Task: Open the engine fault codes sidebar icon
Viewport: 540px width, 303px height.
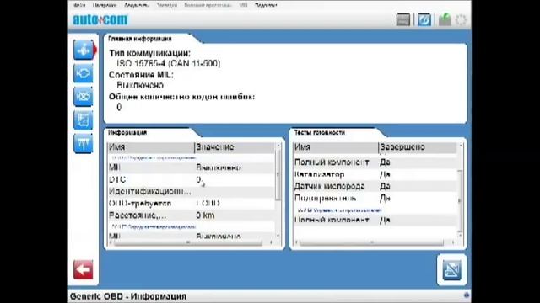Action: pyautogui.click(x=83, y=73)
